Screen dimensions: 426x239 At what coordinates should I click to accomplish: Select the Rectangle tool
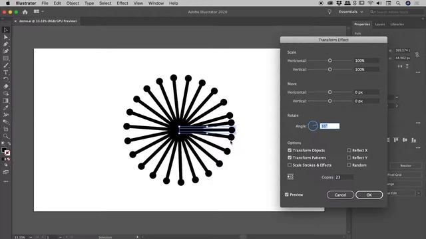[x=6, y=58]
